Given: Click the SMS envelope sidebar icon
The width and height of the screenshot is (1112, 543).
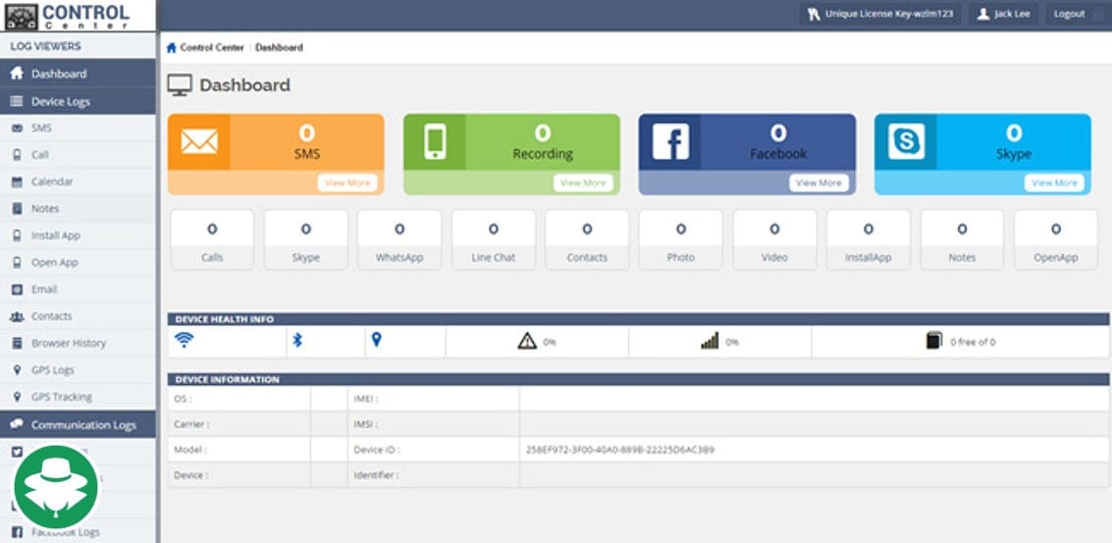Looking at the screenshot, I should coord(17,129).
